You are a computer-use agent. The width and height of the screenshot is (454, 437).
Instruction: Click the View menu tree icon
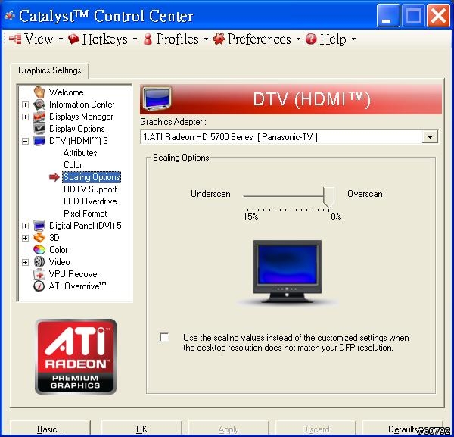click(x=15, y=39)
